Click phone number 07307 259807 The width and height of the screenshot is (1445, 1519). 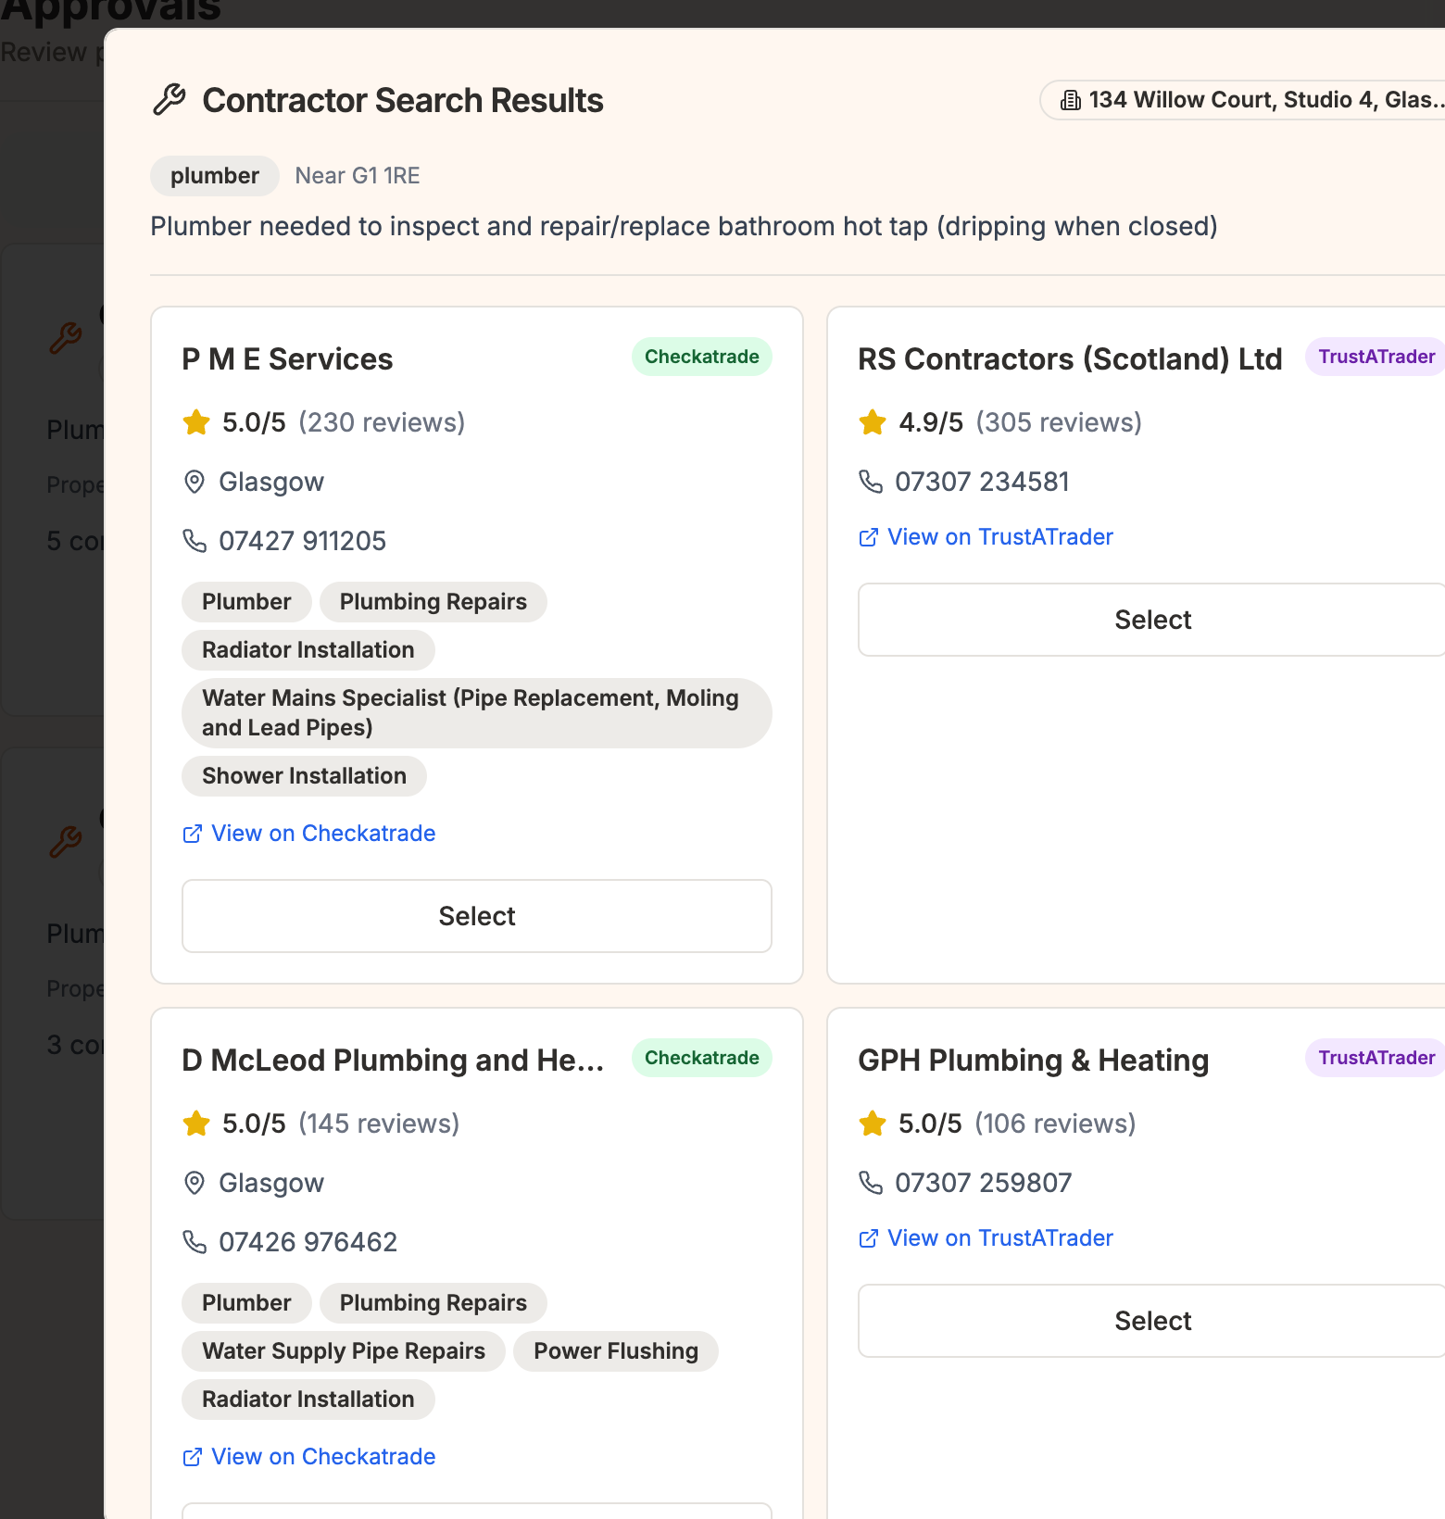coord(984,1183)
